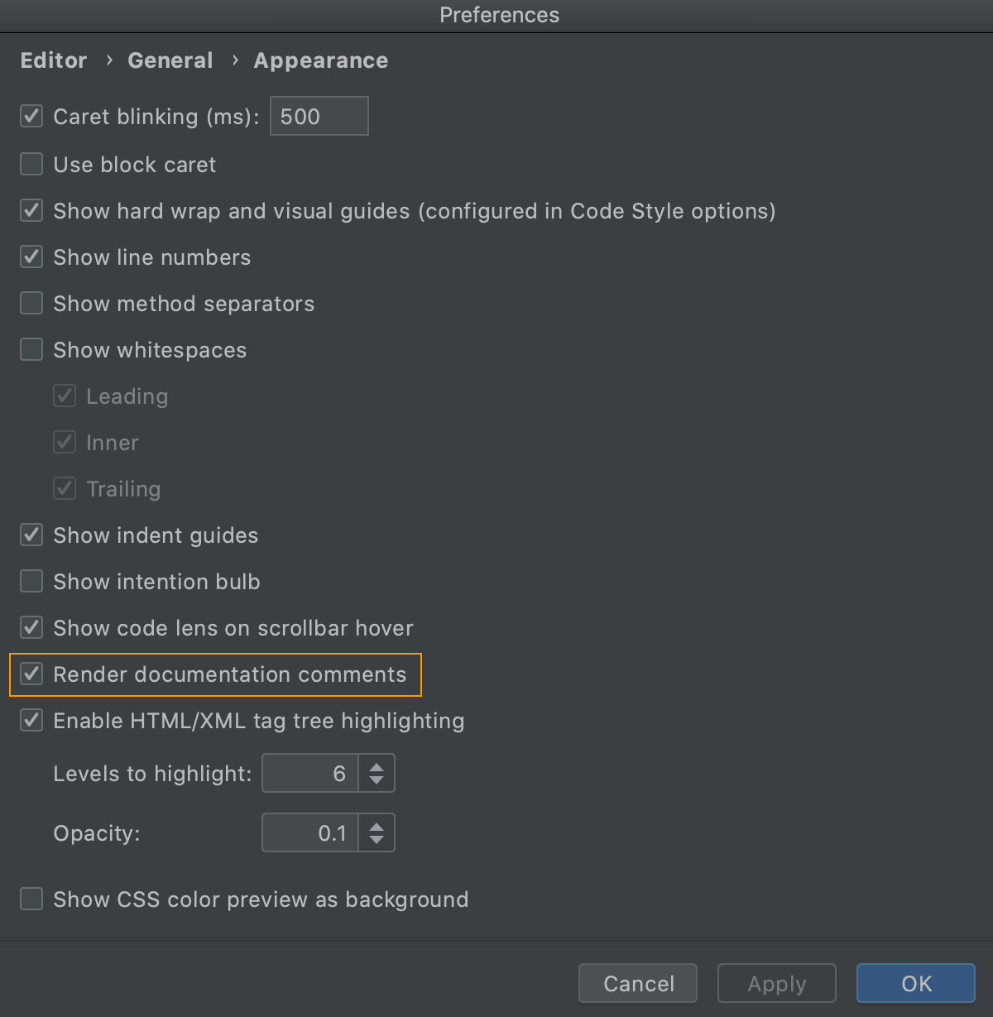Enable Show method separators
This screenshot has height=1017, width=993.
click(31, 303)
